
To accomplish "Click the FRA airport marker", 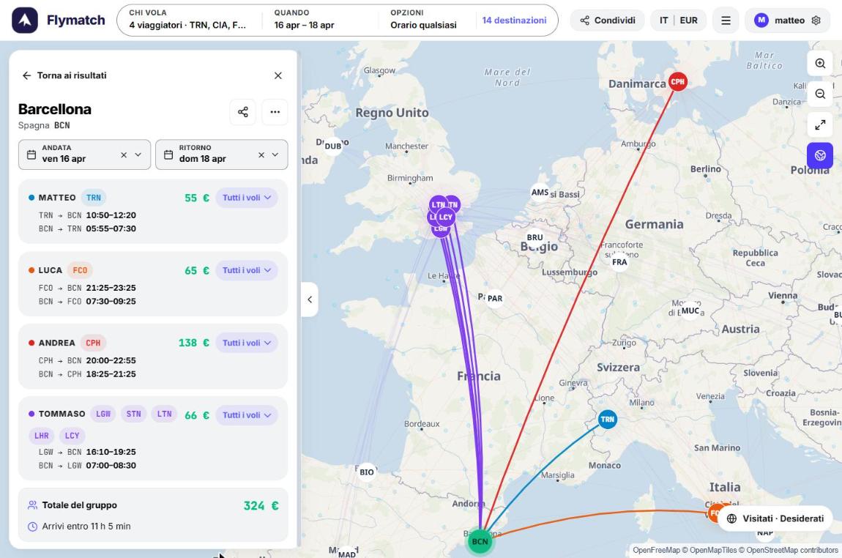I will tap(619, 262).
